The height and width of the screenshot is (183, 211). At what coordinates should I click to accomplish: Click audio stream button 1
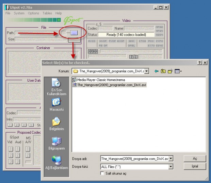(10, 125)
